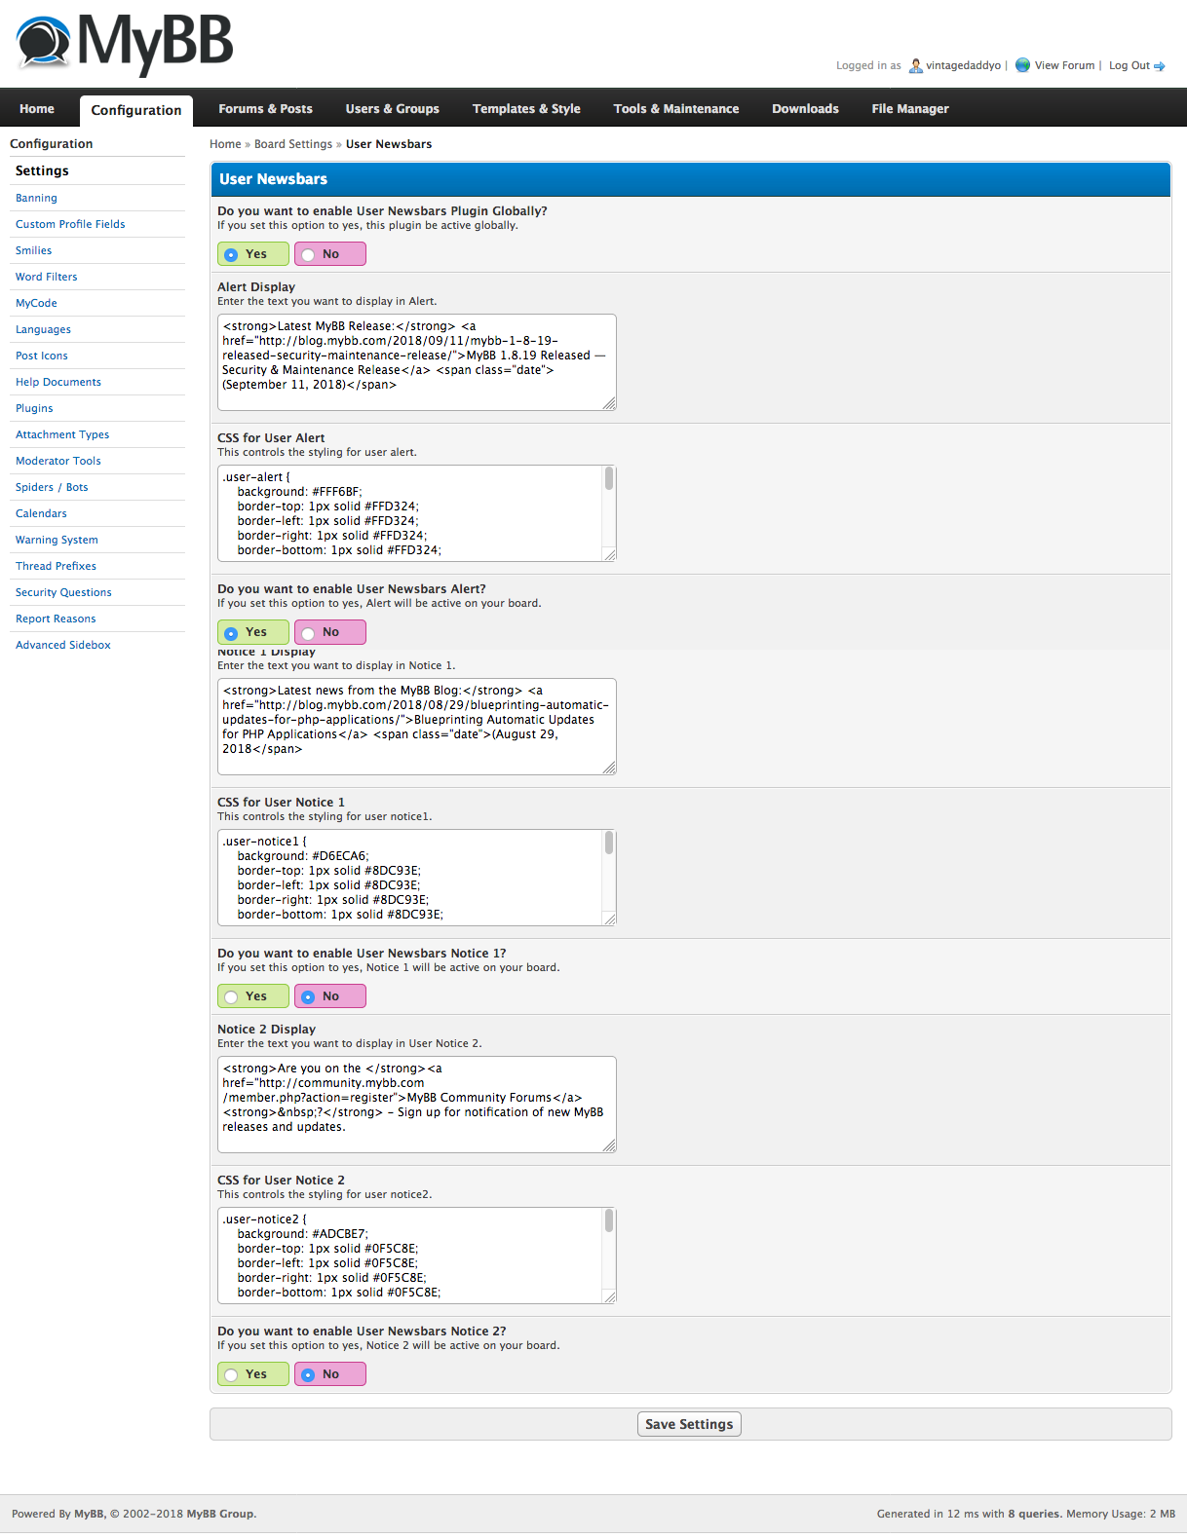The width and height of the screenshot is (1187, 1538).
Task: Click the user avatar icon beside vintagedaddyo
Action: point(915,66)
